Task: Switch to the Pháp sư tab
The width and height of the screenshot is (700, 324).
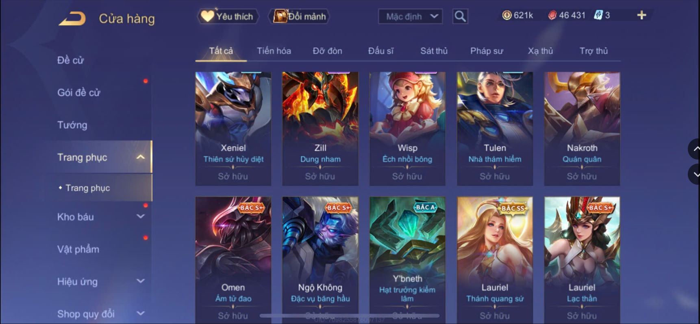Action: 487,51
